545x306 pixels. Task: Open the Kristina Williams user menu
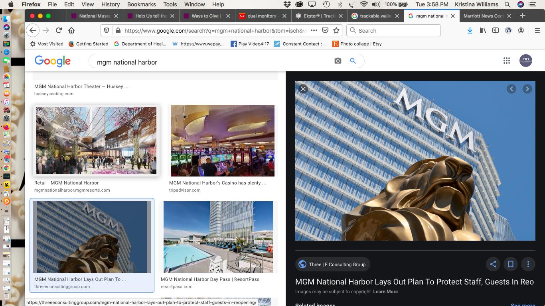pyautogui.click(x=476, y=4)
